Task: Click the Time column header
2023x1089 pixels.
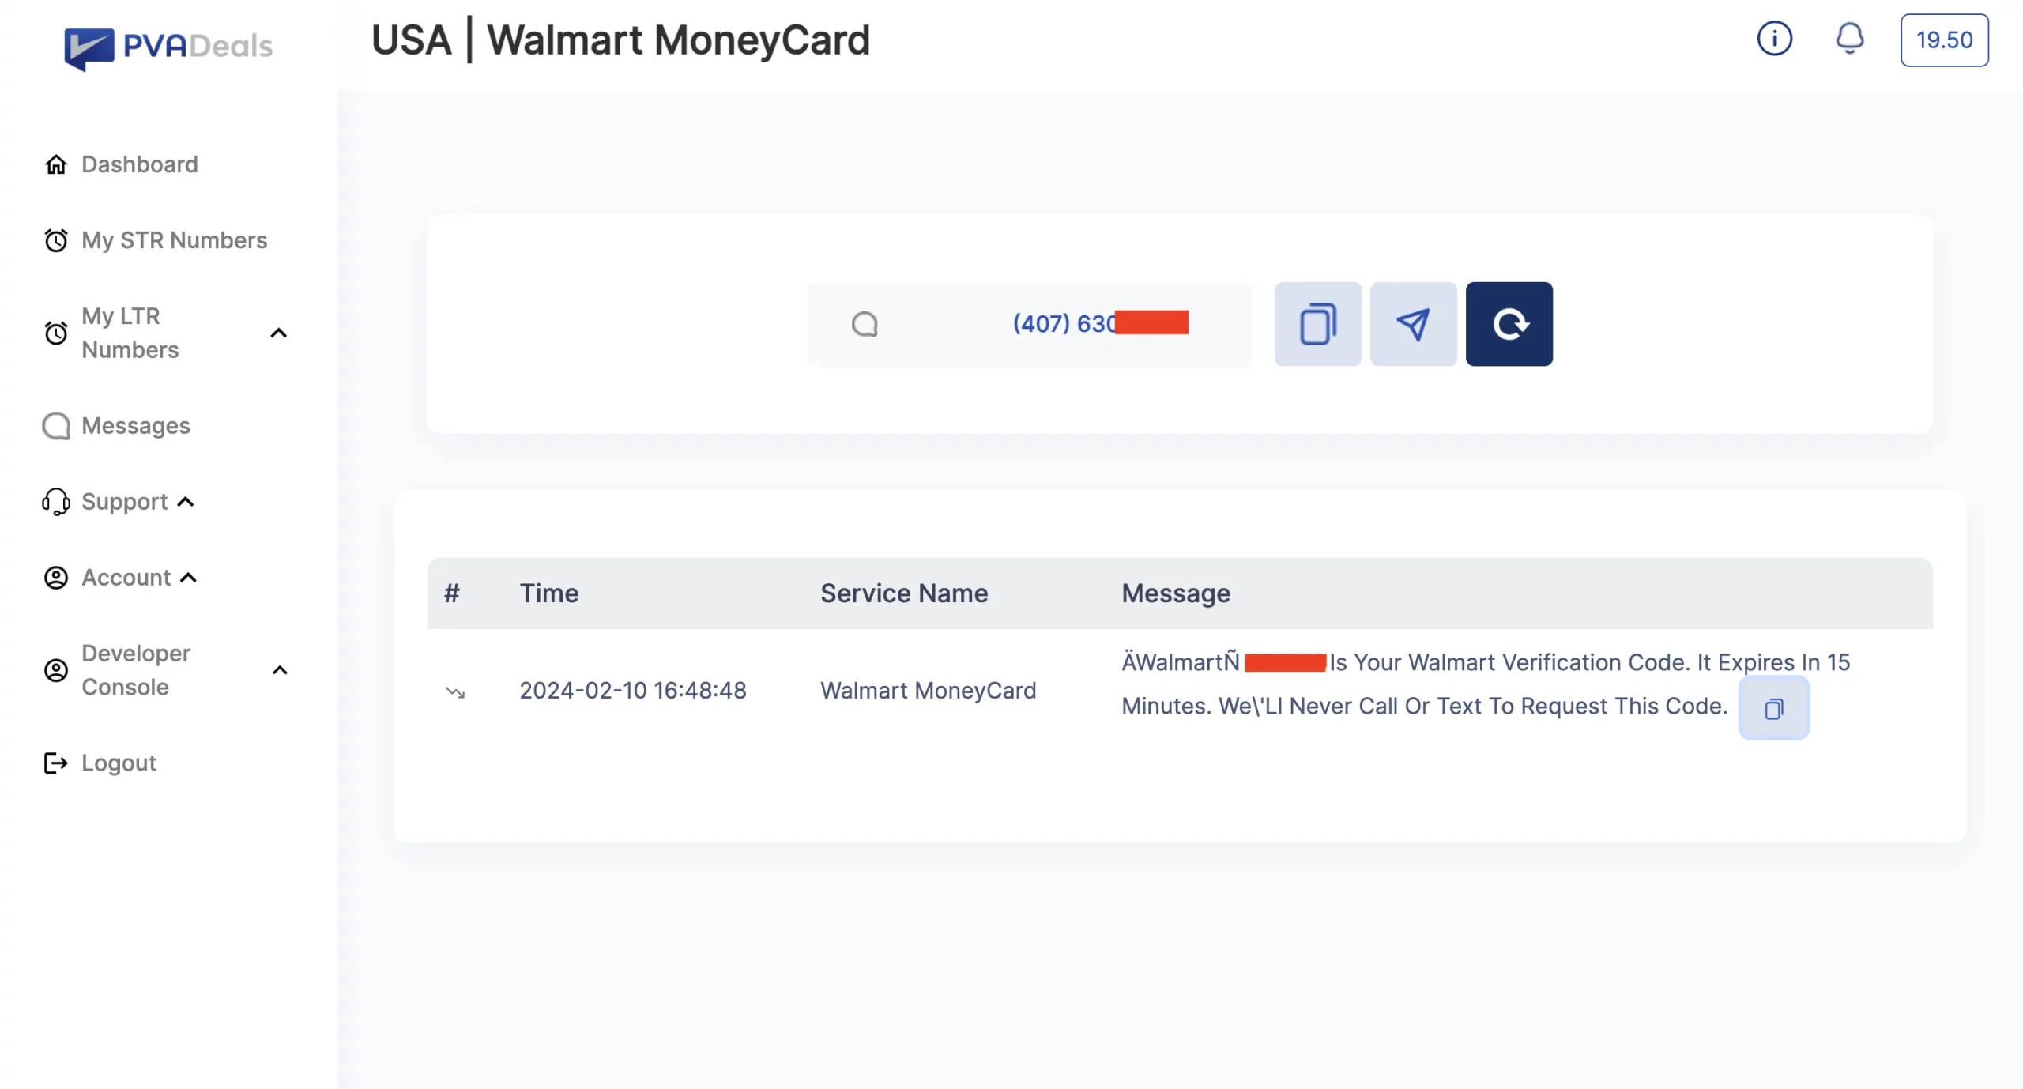Action: pyautogui.click(x=549, y=593)
